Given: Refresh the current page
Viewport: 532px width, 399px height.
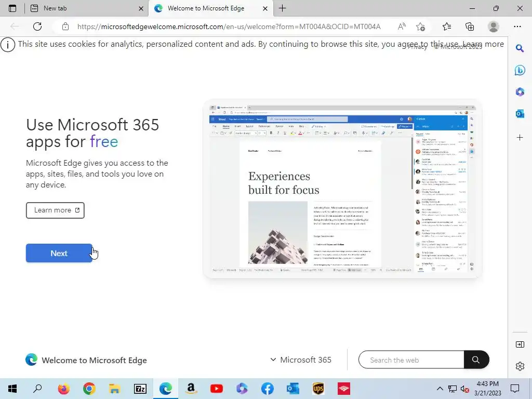Looking at the screenshot, I should tap(37, 26).
